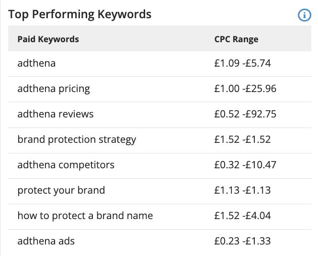Image resolution: width=318 pixels, height=256 pixels.
Task: Click the 'adthena competitors' keyword
Action: click(x=66, y=165)
